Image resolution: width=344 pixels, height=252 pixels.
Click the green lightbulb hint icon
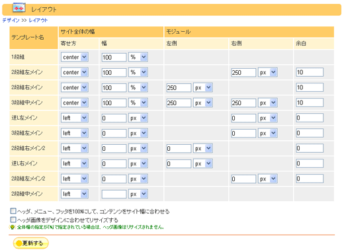pos(13,227)
